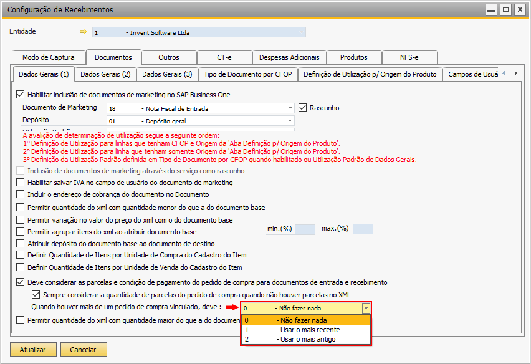The width and height of the screenshot is (531, 364).
Task: Open Definição de Utilização p/ Origem tab
Action: 370,74
